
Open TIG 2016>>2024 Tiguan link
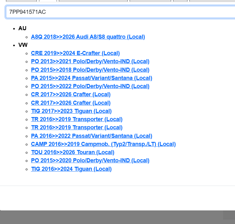(x=71, y=169)
